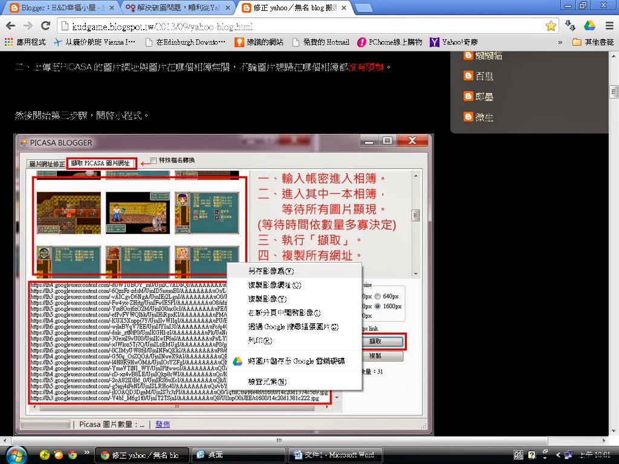Click the network tray icon

tap(568, 455)
